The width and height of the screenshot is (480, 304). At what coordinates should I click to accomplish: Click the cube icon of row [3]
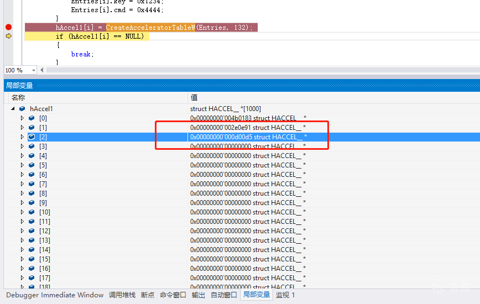[x=32, y=146]
